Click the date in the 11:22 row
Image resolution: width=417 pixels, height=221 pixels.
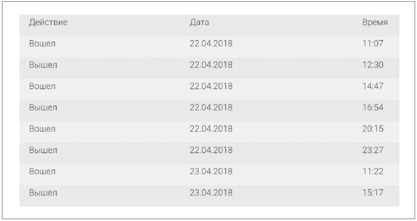(211, 171)
